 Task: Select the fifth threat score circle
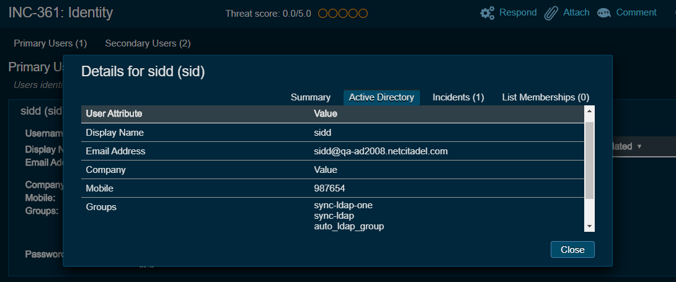point(363,13)
